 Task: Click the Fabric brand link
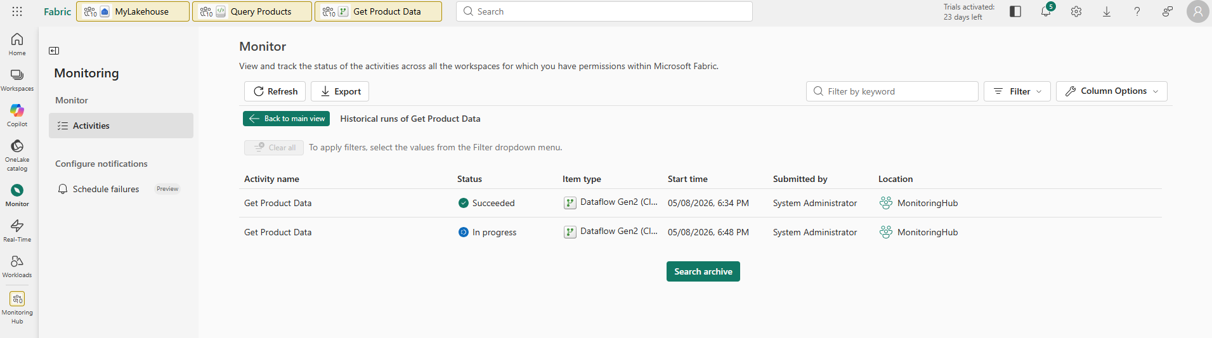58,11
